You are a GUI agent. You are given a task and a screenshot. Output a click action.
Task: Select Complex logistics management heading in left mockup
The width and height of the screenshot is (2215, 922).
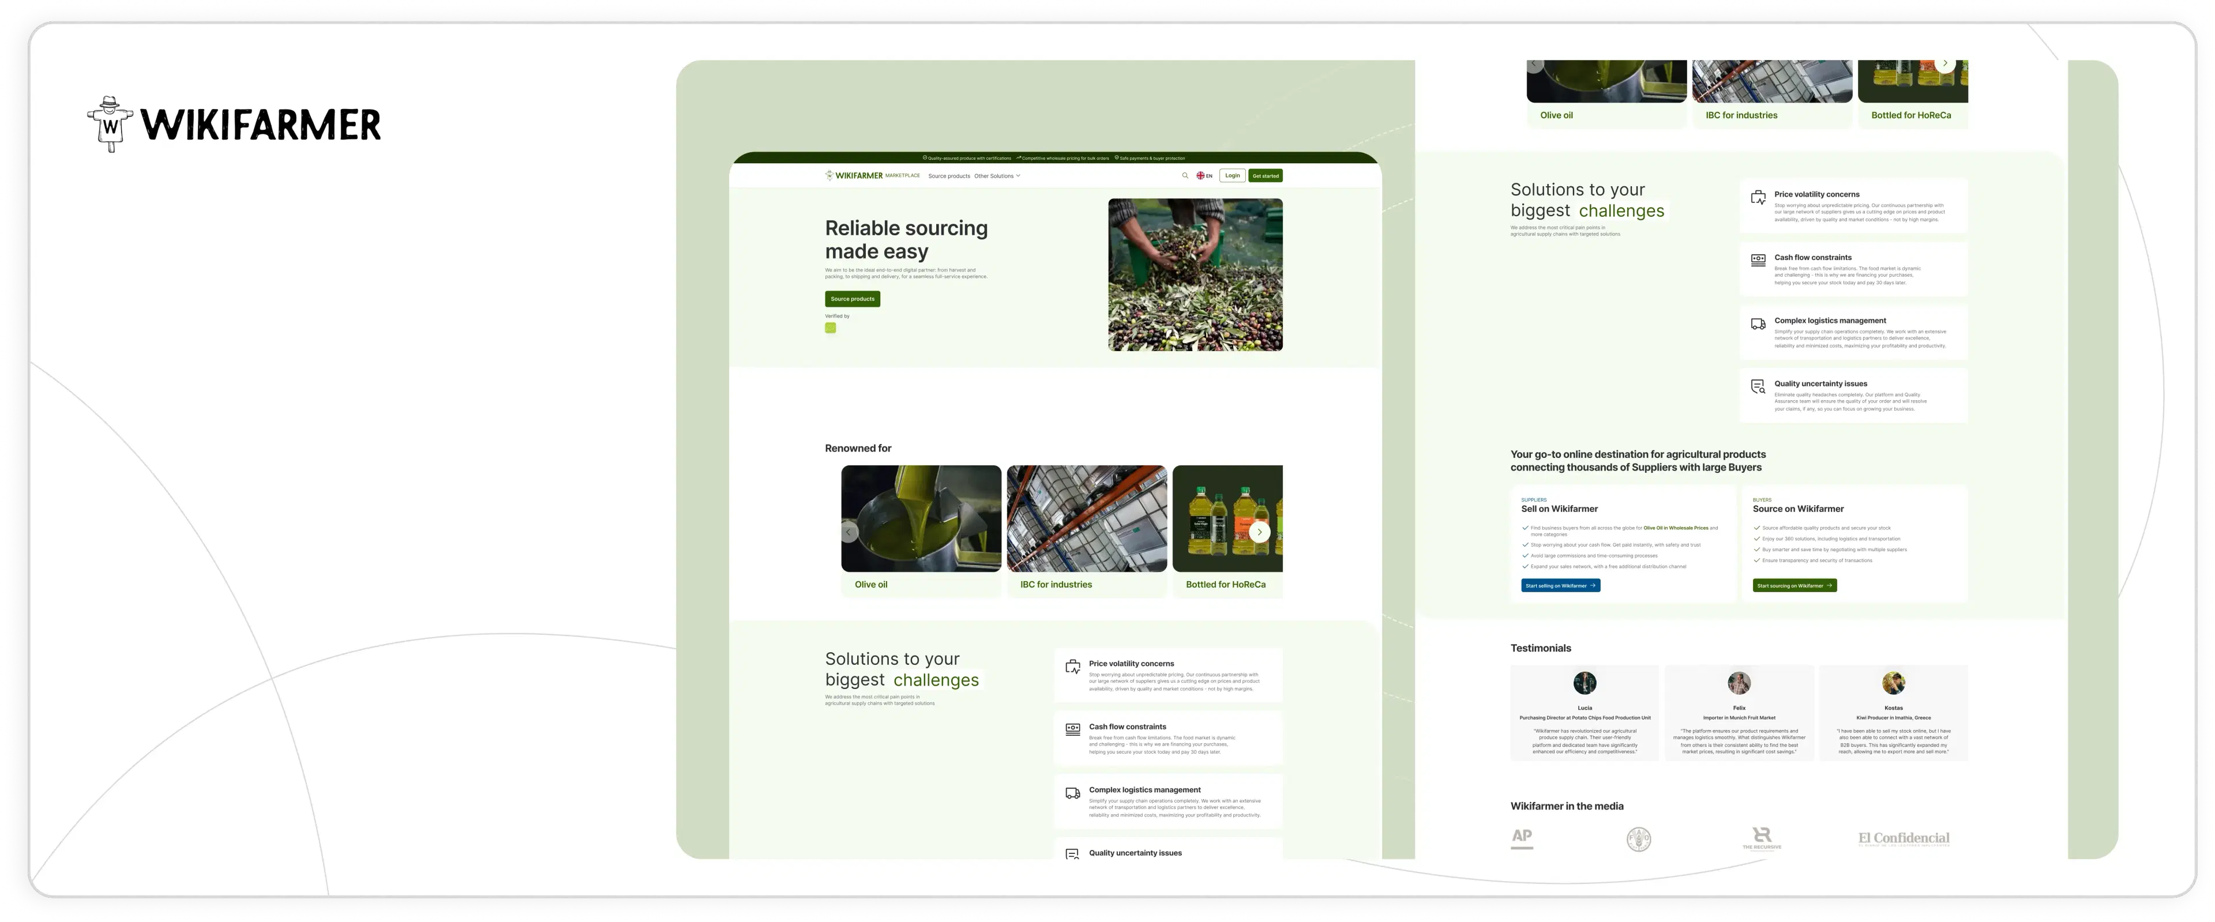[1144, 790]
